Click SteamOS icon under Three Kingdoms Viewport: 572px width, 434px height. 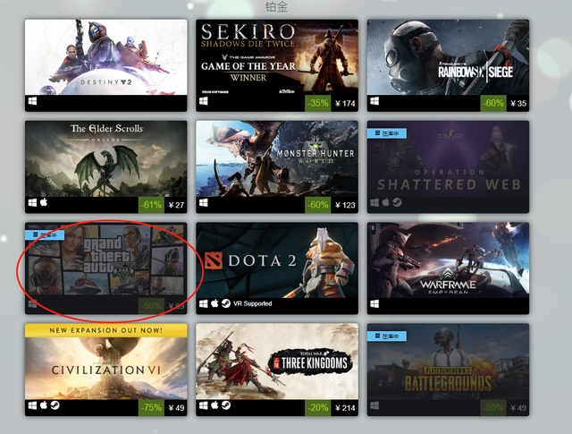point(226,405)
